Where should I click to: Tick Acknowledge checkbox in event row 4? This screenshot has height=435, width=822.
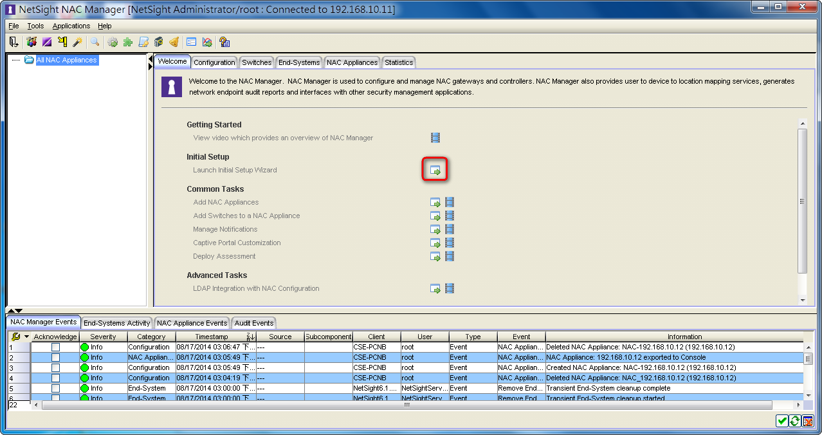pos(55,378)
